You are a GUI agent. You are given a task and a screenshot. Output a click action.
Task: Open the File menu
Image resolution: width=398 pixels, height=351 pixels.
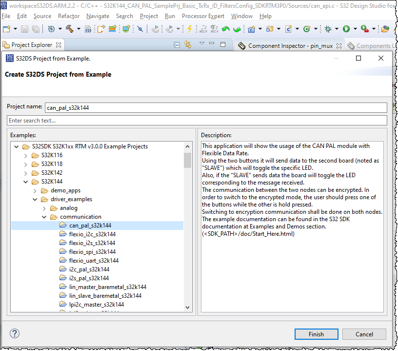pyautogui.click(x=6, y=16)
